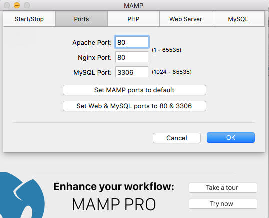Click Try now for MAMP PRO
The image size is (269, 218).
pyautogui.click(x=223, y=204)
